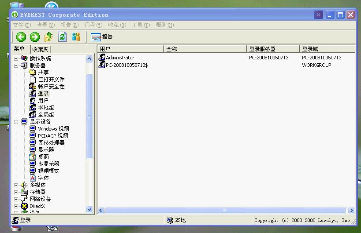The height and width of the screenshot is (233, 361).
Task: Open the 本地组 item
Action: click(46, 108)
